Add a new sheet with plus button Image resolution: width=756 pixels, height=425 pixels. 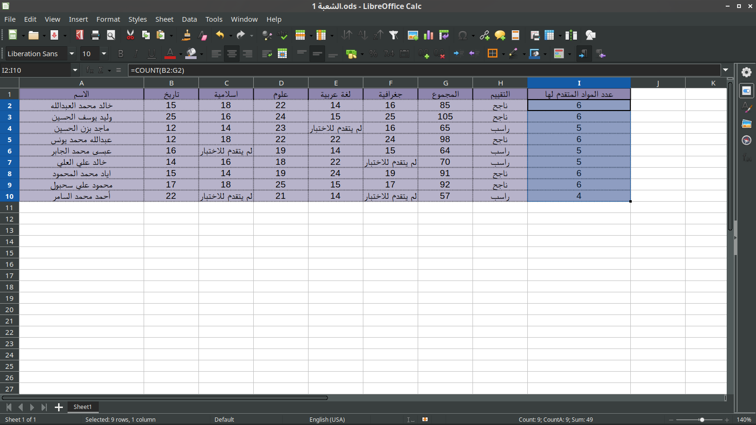(59, 407)
